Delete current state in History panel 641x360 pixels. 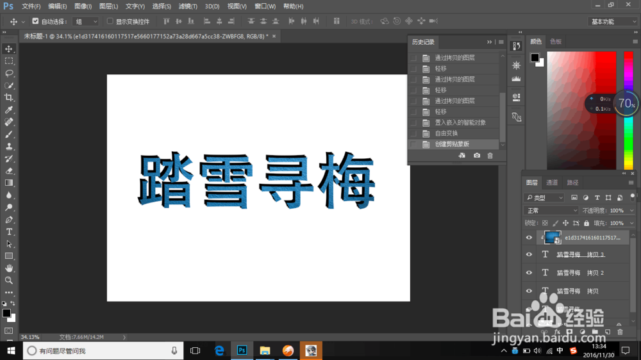[x=490, y=156]
